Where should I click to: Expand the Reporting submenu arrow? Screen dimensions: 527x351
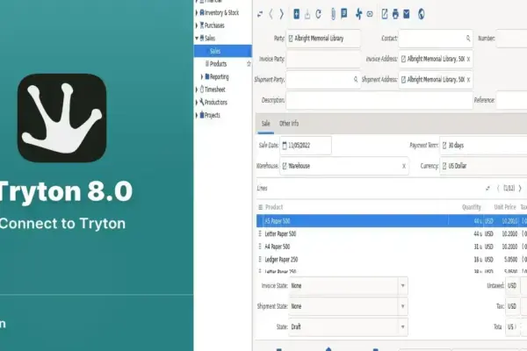pos(202,77)
